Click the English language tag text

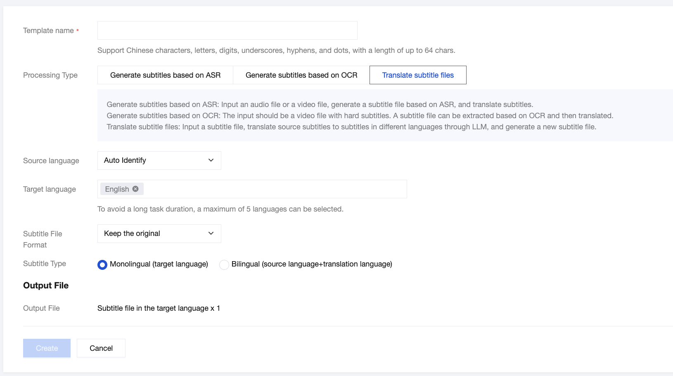(x=117, y=189)
